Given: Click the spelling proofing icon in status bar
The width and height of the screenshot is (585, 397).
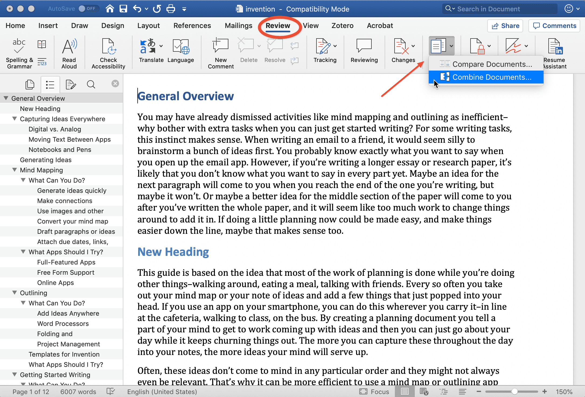Looking at the screenshot, I should tap(111, 391).
